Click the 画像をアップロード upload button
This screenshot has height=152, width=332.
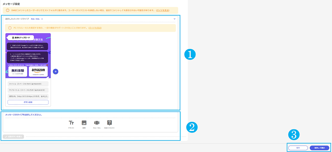coord(21,37)
